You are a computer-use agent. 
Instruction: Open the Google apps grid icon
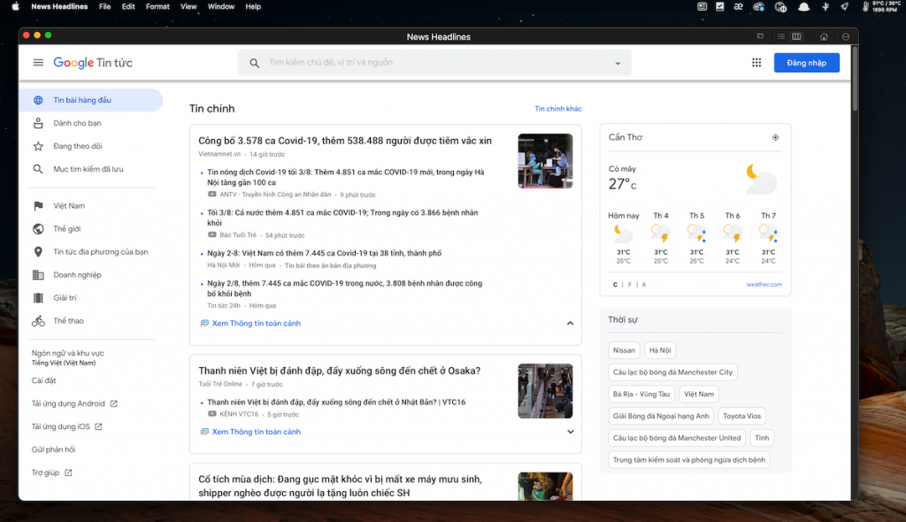[756, 62]
